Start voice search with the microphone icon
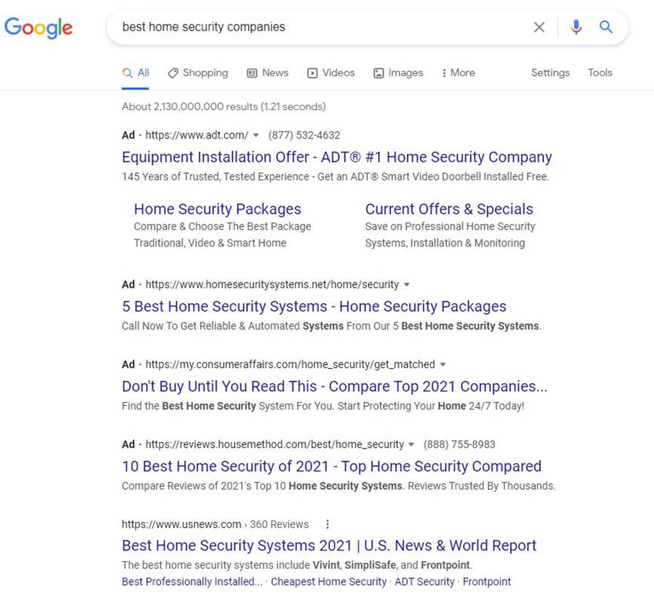This screenshot has width=654, height=612. click(x=576, y=27)
